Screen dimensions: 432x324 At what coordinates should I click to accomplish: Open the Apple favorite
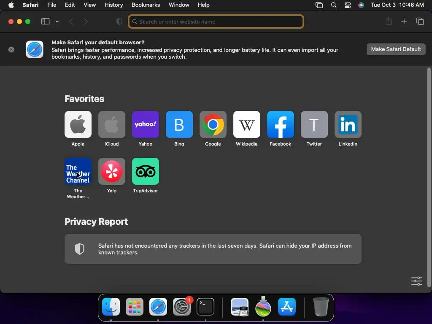(78, 124)
